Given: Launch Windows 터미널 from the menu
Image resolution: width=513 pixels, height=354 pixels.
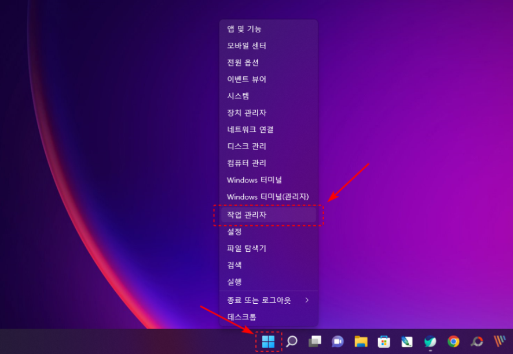Looking at the screenshot, I should click(x=269, y=180).
